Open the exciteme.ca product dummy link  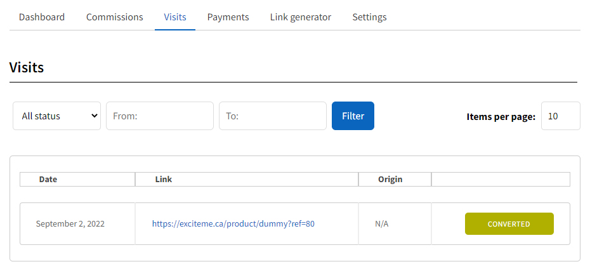pyautogui.click(x=233, y=224)
